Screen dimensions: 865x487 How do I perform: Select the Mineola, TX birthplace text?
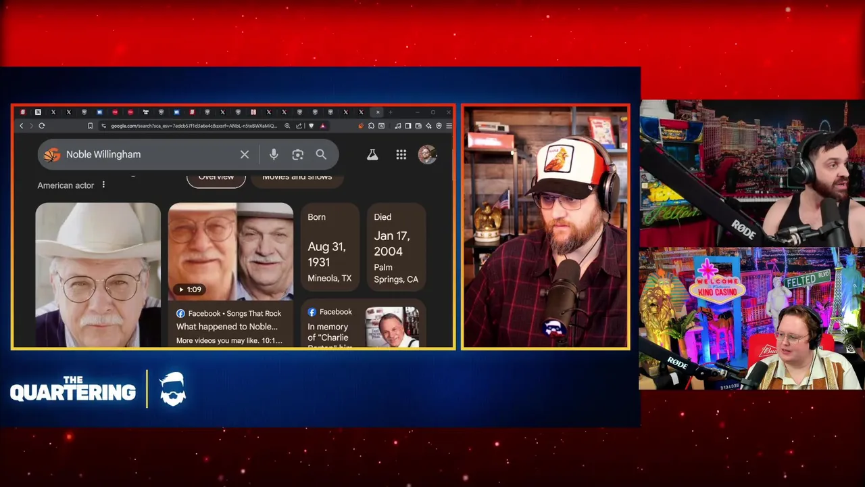coord(330,278)
